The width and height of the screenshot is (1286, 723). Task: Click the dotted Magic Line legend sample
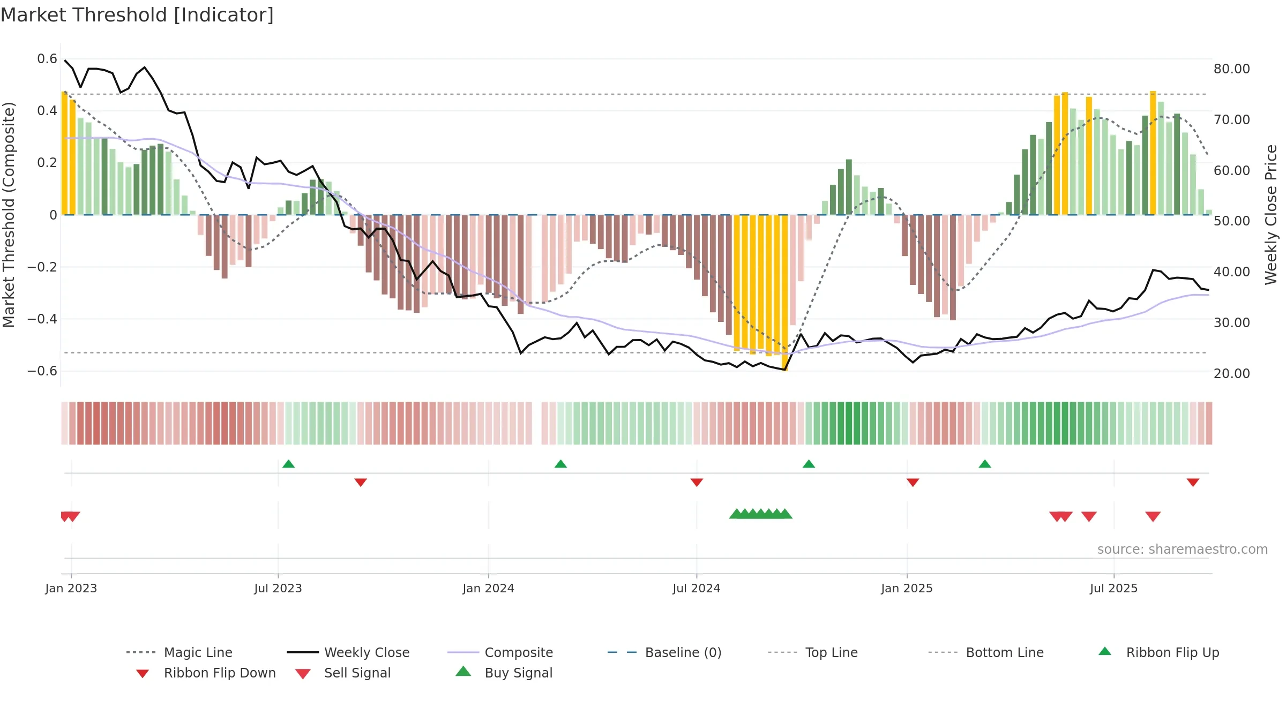141,652
